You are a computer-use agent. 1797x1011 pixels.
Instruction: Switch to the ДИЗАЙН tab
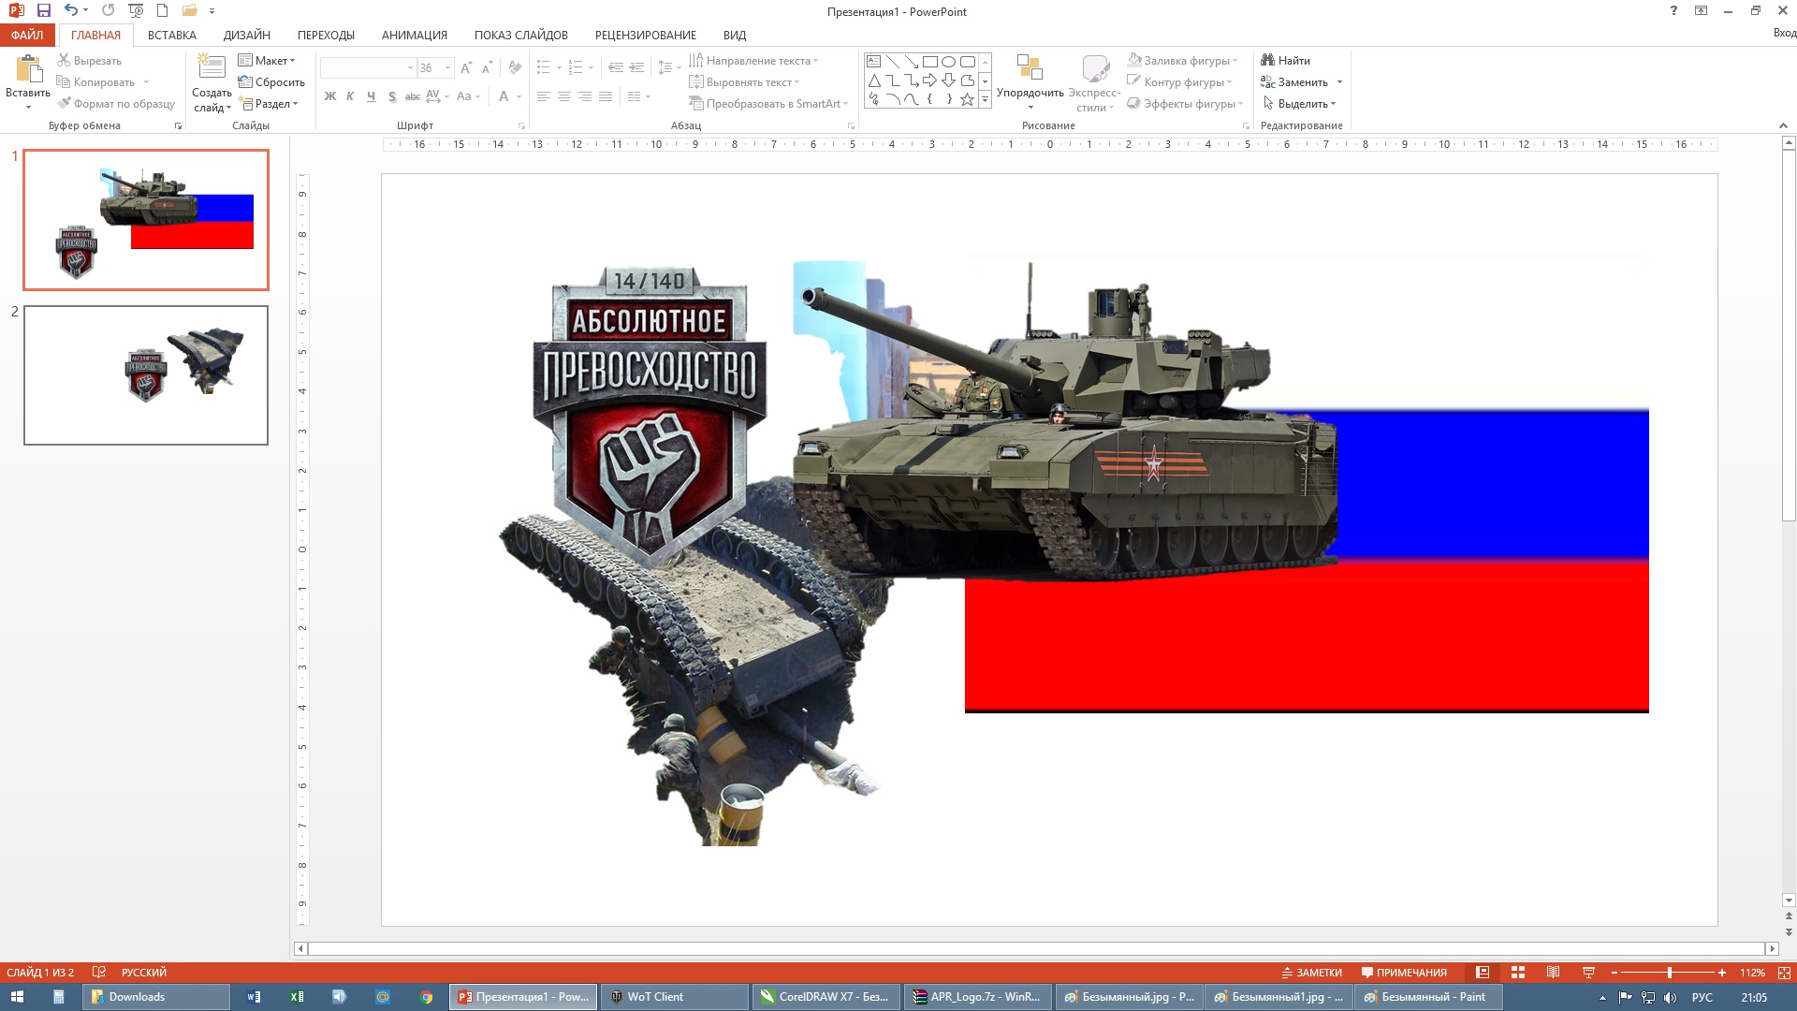[x=247, y=35]
